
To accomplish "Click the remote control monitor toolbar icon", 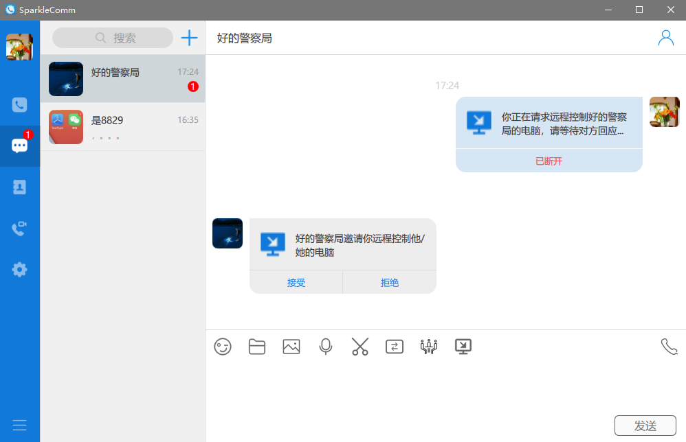I will 463,347.
